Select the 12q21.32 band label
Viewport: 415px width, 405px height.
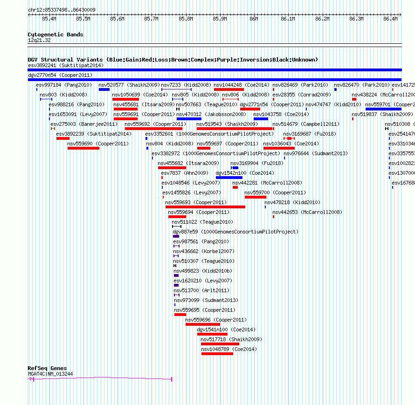(x=39, y=40)
